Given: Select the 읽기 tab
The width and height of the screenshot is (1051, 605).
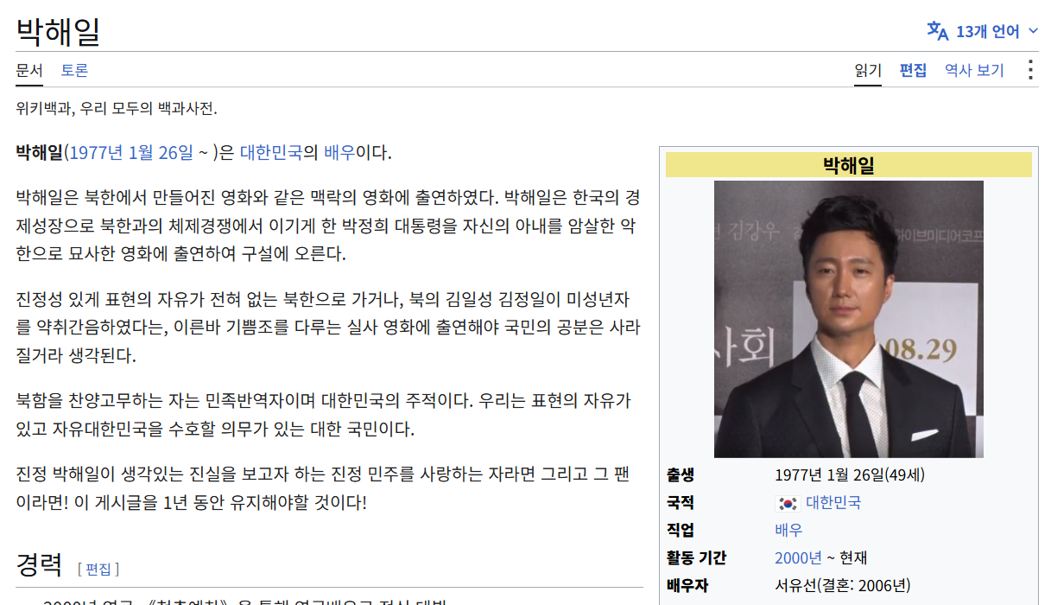Looking at the screenshot, I should pyautogui.click(x=868, y=70).
